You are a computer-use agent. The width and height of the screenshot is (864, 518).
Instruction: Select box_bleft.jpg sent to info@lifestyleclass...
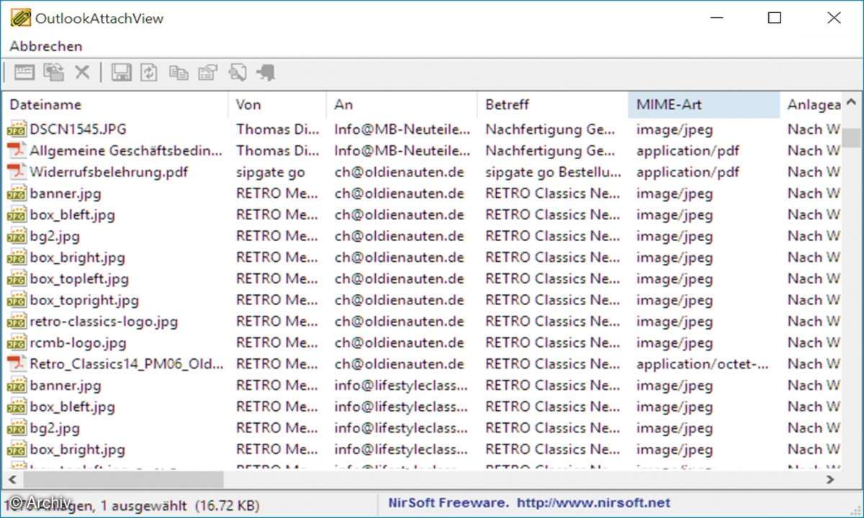[72, 407]
